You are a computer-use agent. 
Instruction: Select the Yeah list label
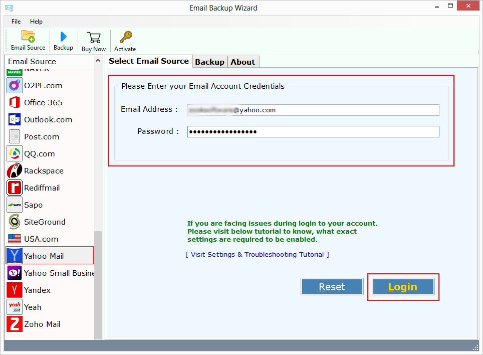pyautogui.click(x=33, y=307)
